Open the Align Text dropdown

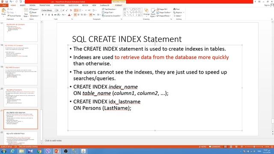point(107,12)
